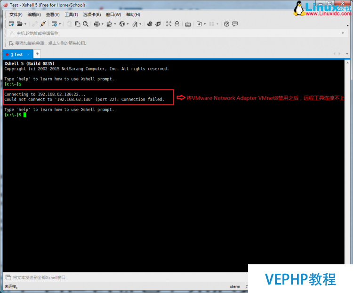Paste clipboard with the Paste icon

[78, 24]
